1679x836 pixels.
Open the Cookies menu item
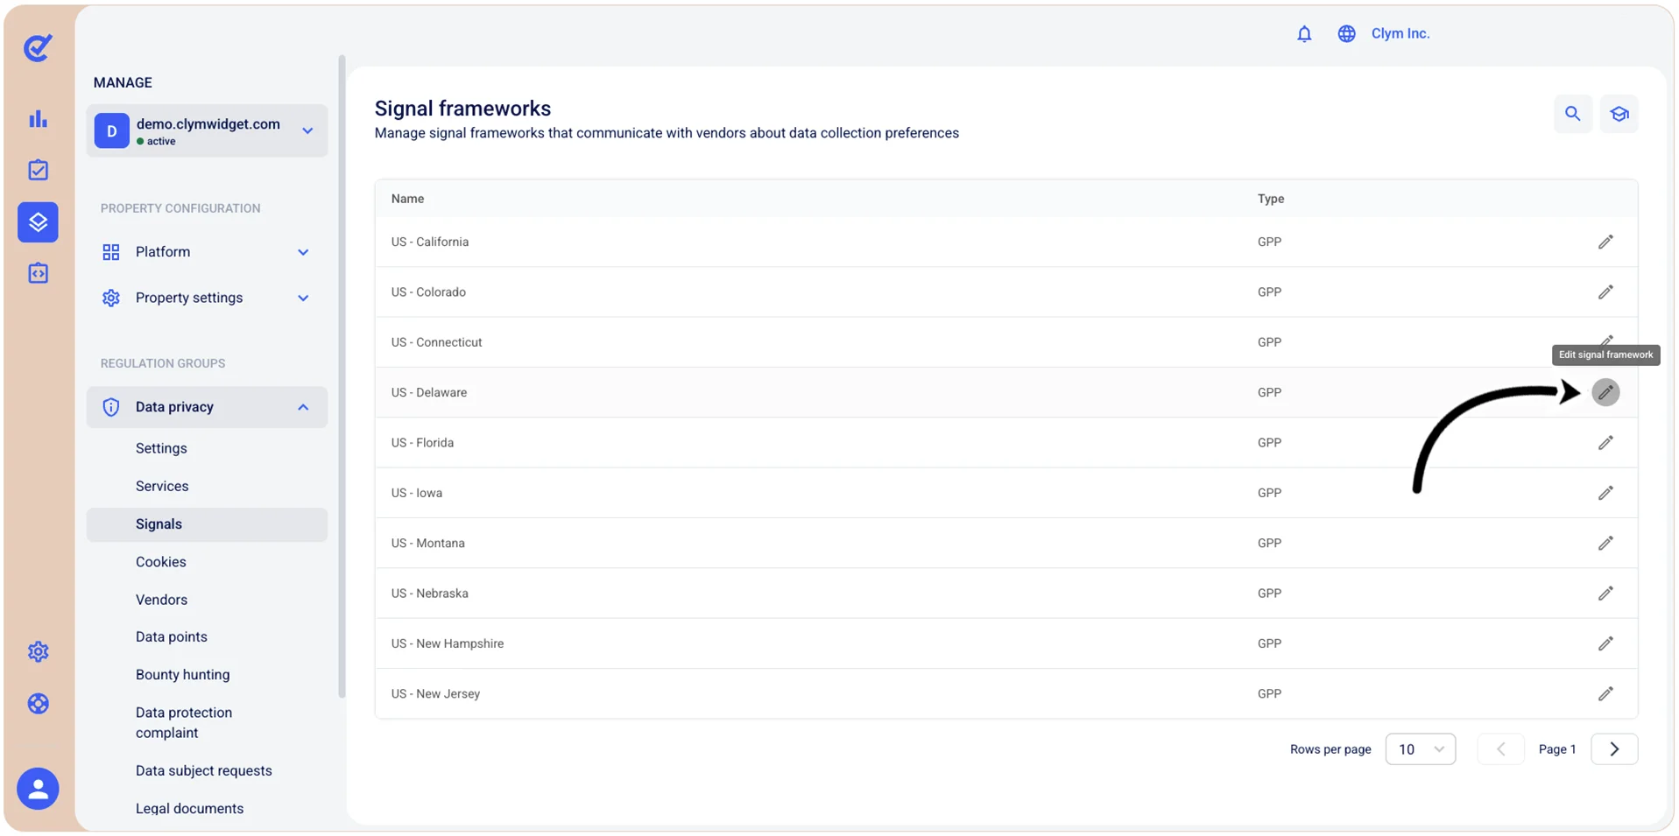161,562
